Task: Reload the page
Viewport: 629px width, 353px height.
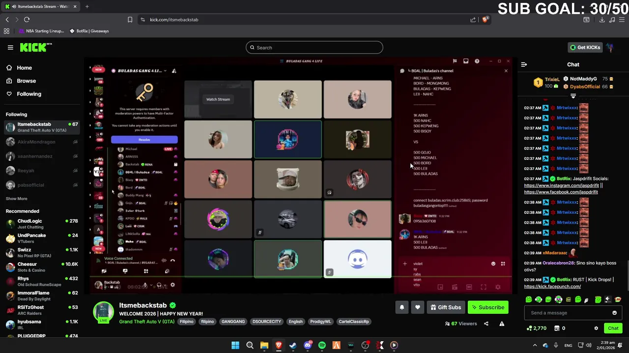Action: click(27, 20)
